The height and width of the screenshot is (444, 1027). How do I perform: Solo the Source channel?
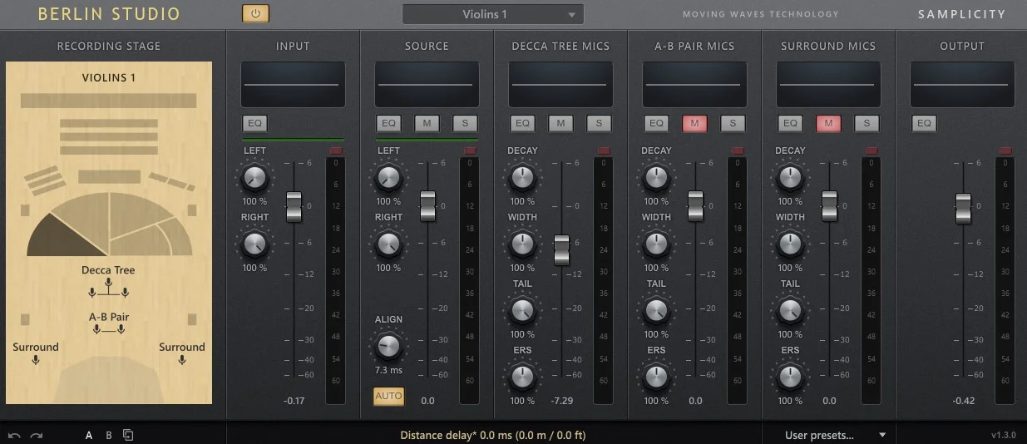(x=465, y=123)
